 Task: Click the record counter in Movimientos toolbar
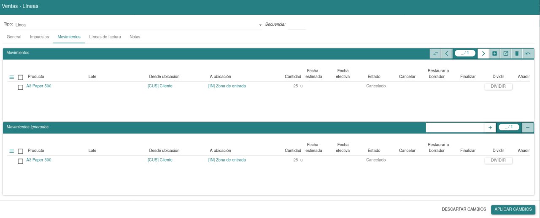point(465,53)
